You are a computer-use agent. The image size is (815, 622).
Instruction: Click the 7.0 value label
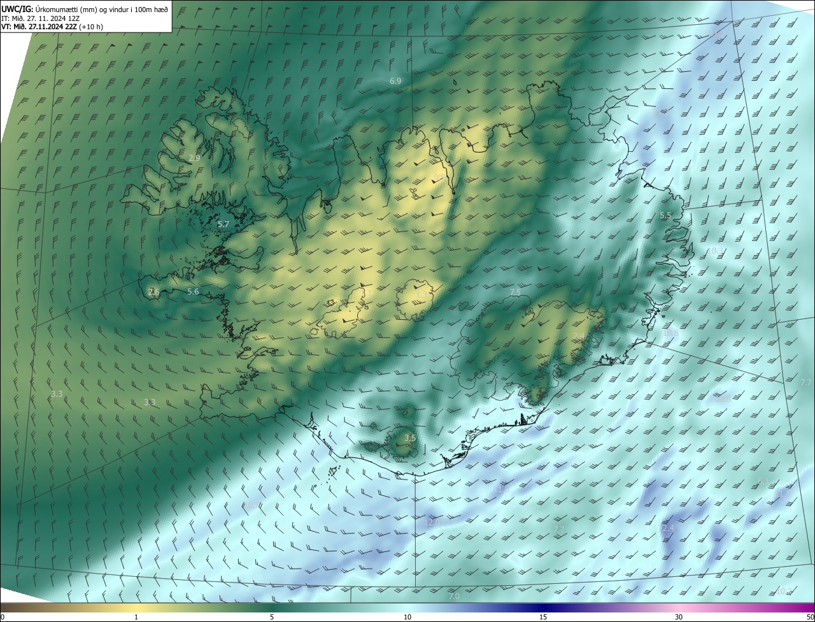tap(454, 597)
